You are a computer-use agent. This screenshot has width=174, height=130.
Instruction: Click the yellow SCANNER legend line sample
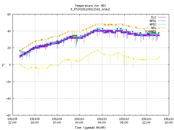pyautogui.click(x=162, y=31)
